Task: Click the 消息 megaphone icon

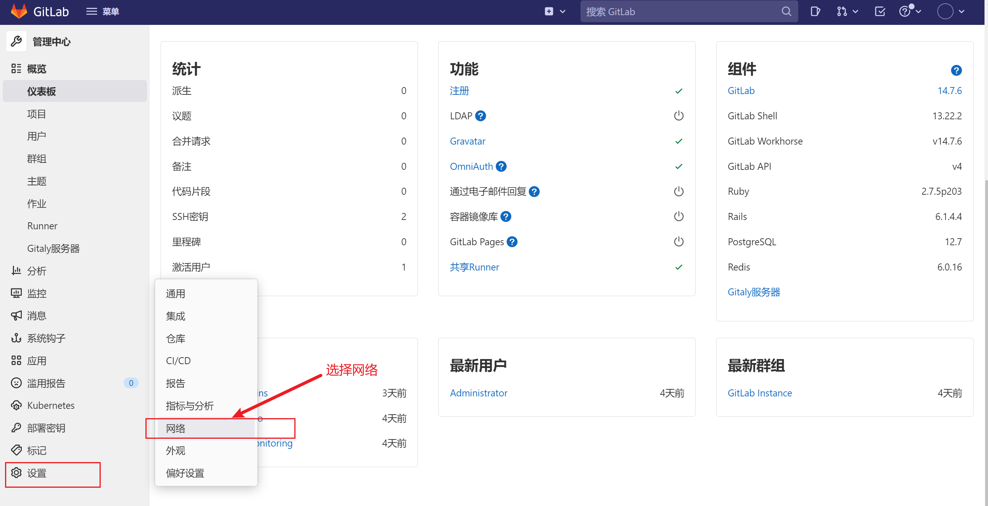Action: 16,316
